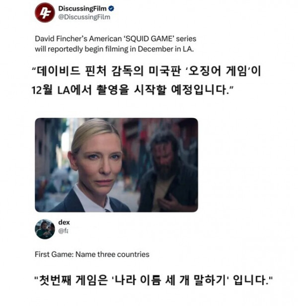Open the dex user profile avatar
Viewport: 298px width, 306px height.
pos(45,229)
